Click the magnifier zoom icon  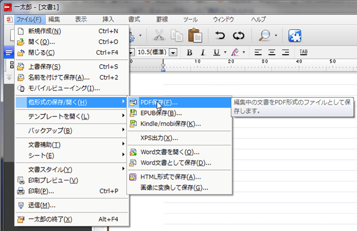click(263, 36)
